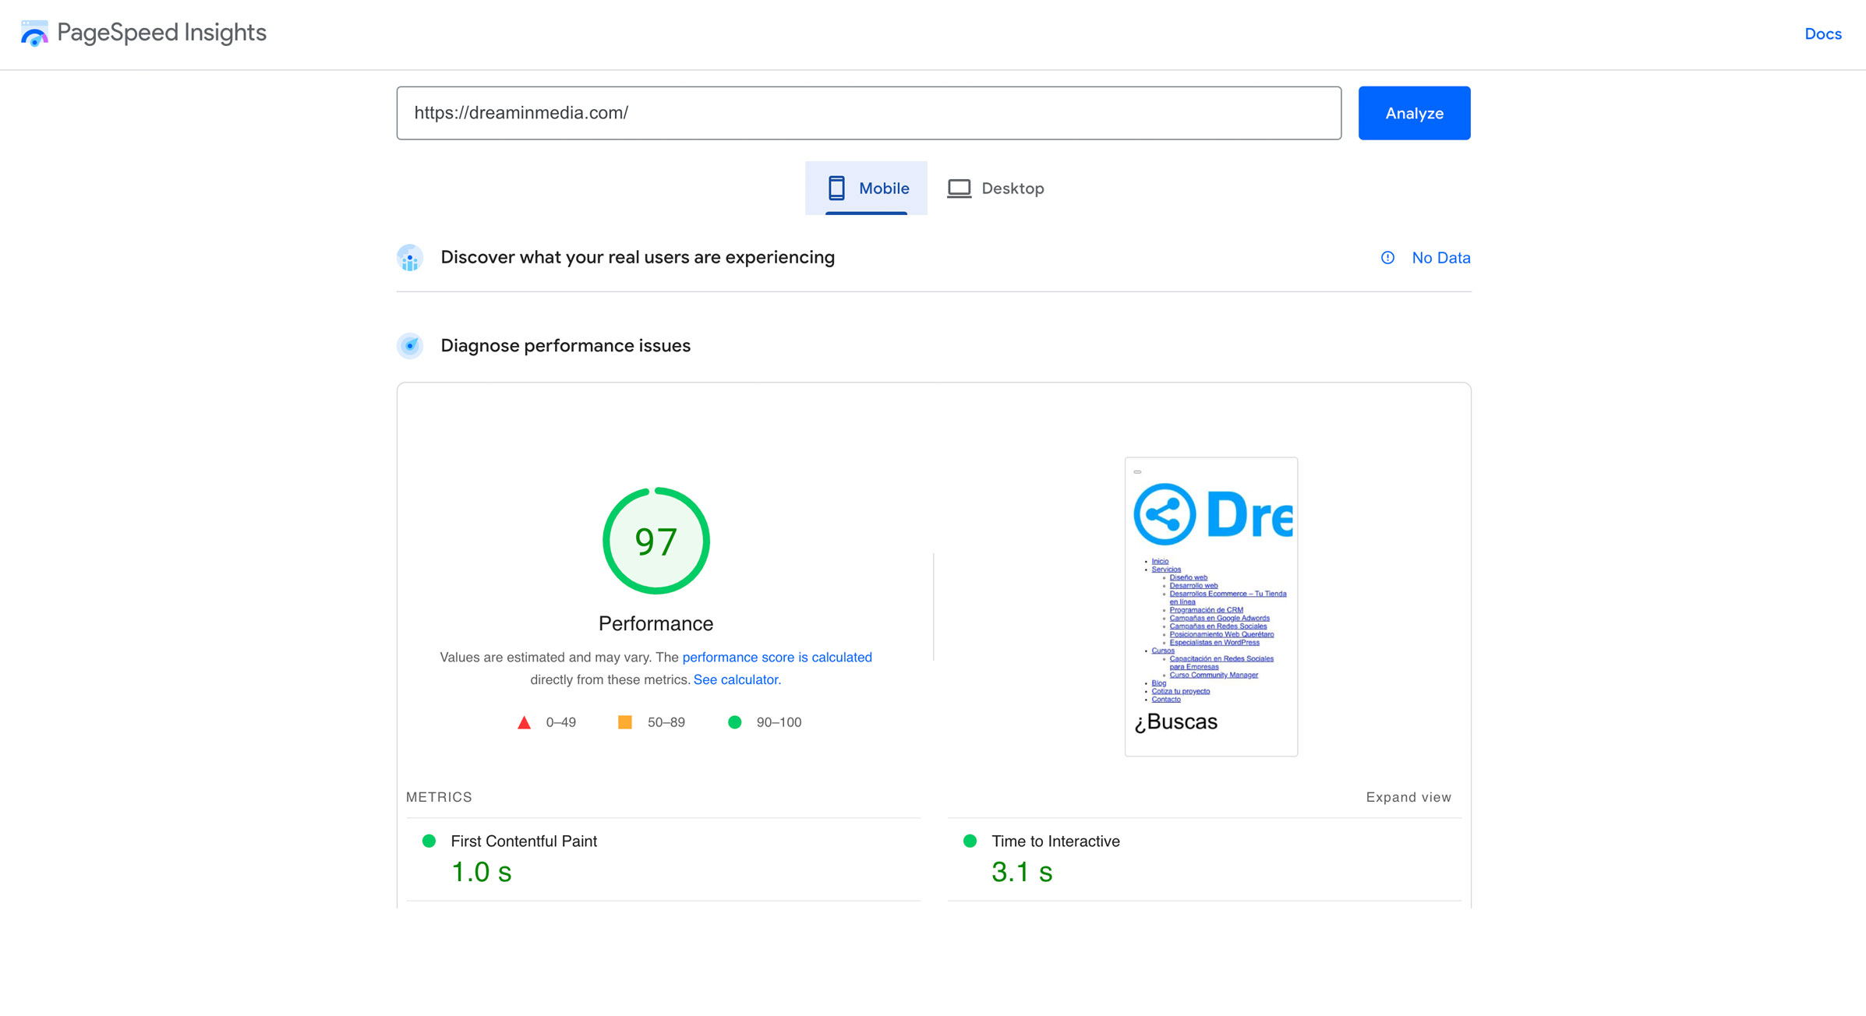Click the red triangle 0–49 legend icon
The width and height of the screenshot is (1866, 1016).
point(524,722)
